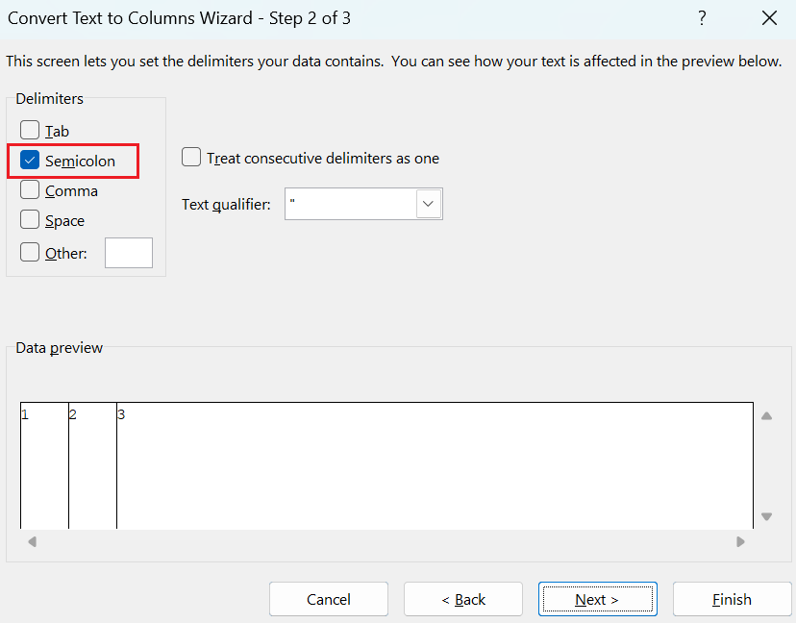Uncheck the Semicolon delimiter checkbox

coord(30,161)
